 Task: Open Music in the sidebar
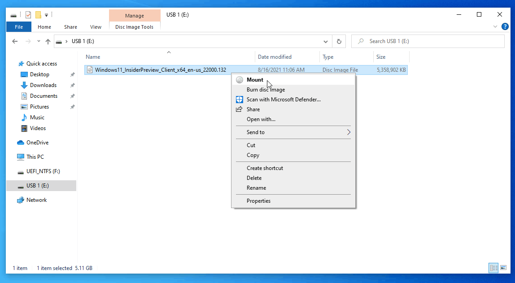point(37,118)
